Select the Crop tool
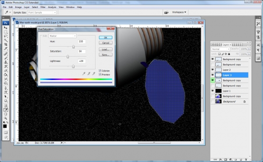This screenshot has height=162, width=263. tap(6, 44)
